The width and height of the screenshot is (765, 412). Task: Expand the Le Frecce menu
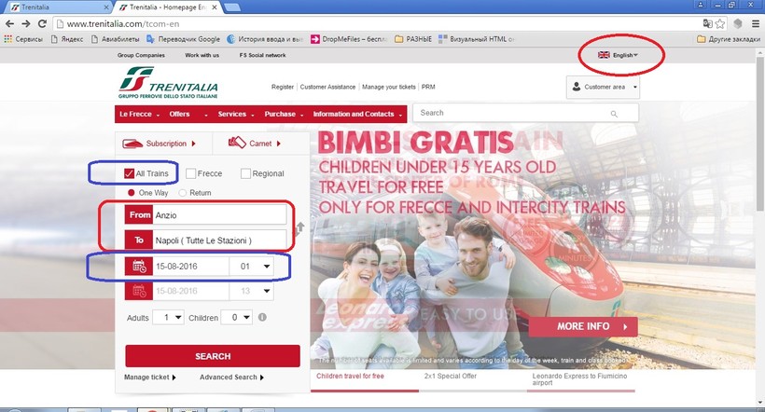(139, 114)
